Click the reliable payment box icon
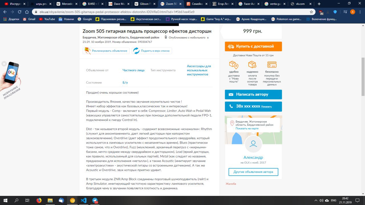 (252, 65)
